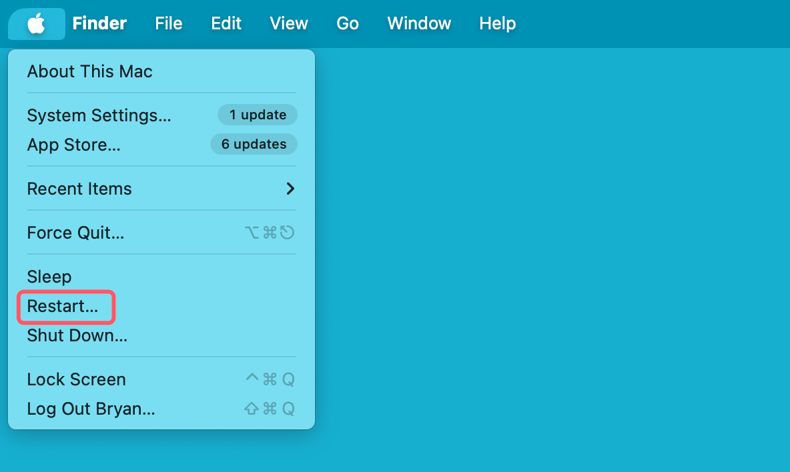Screen dimensions: 790x472
Task: Expand the Recent Items submenu arrow
Action: (290, 189)
